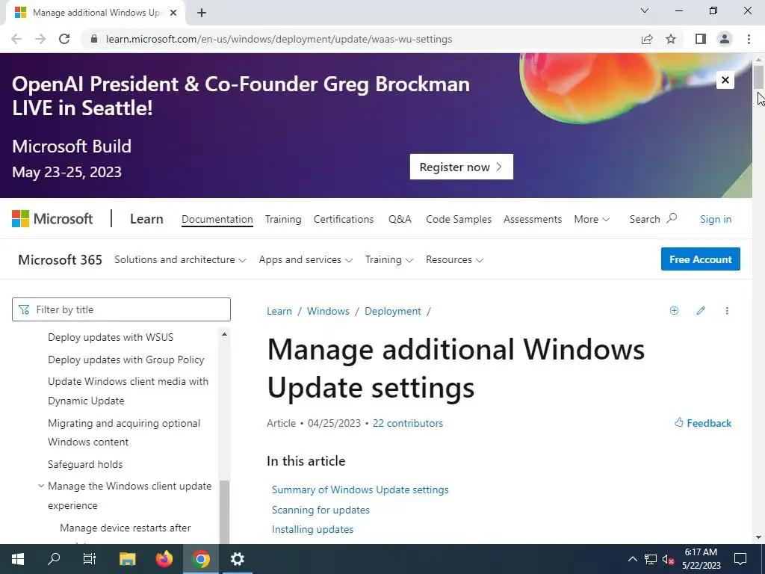Open Manage device restarts after item
This screenshot has width=765, height=574.
(x=125, y=528)
